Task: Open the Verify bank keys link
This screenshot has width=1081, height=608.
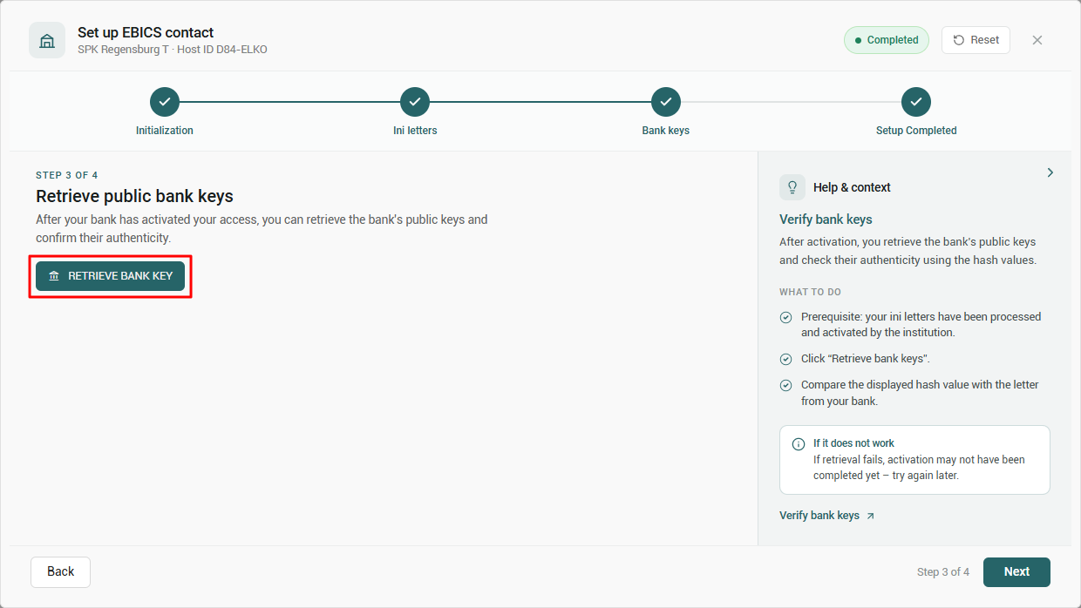Action: [x=826, y=516]
